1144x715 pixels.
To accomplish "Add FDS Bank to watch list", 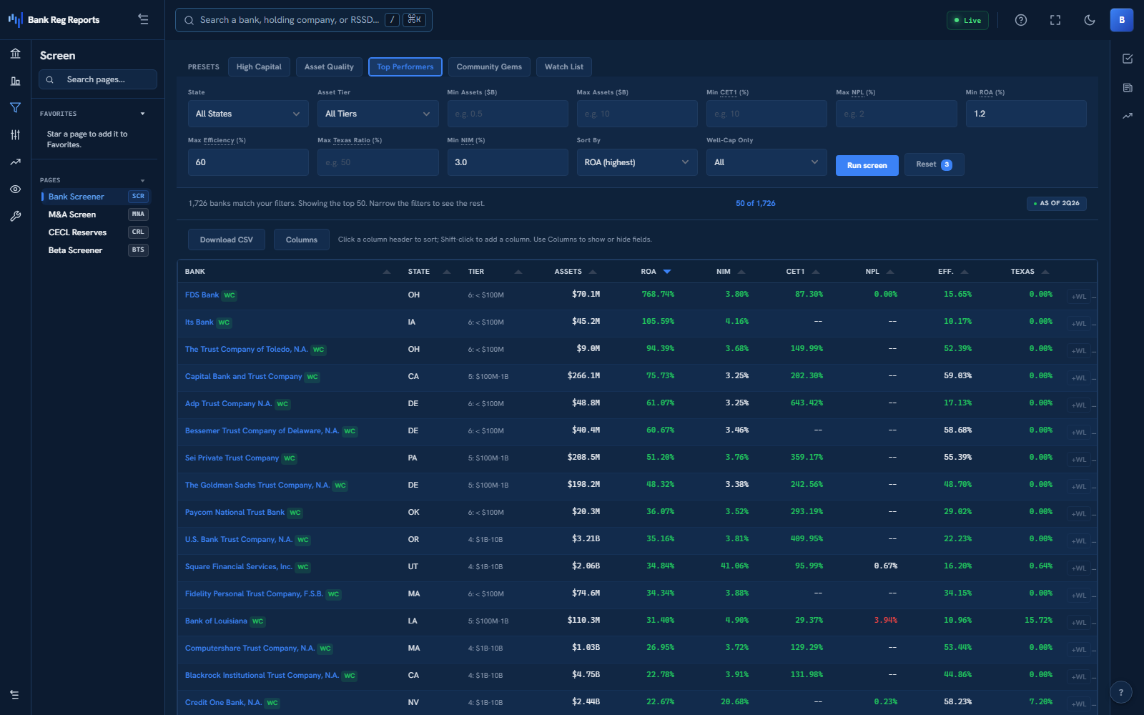I will click(x=1078, y=296).
